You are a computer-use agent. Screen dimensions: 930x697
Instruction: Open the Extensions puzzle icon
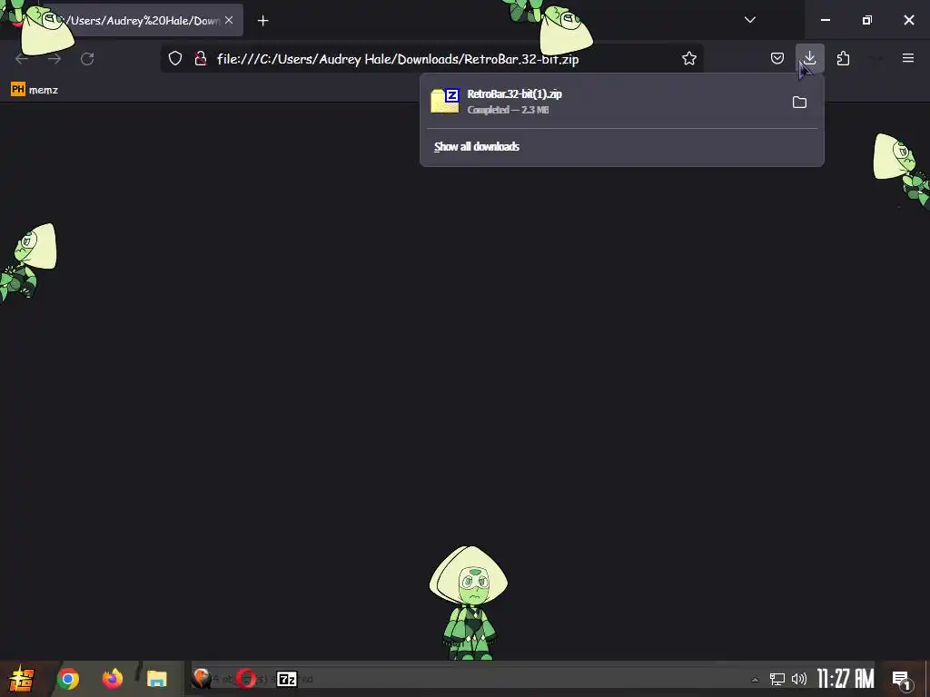(x=843, y=58)
